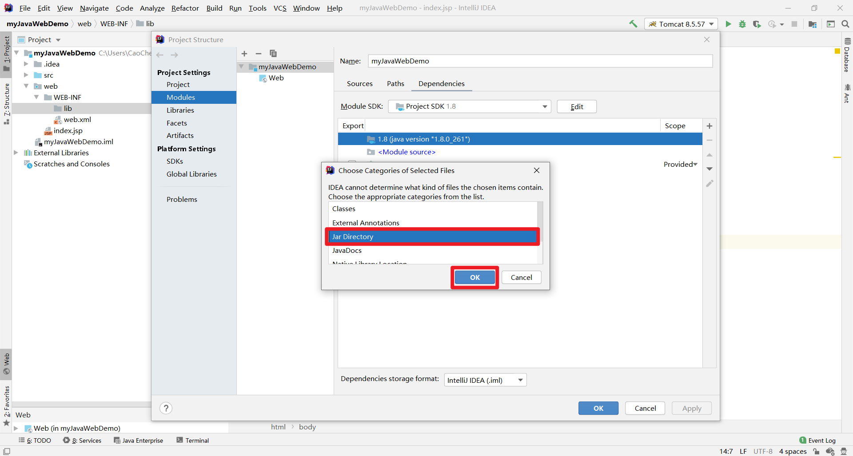The width and height of the screenshot is (853, 456).
Task: Collapse the myJavaWebDemo project tree node
Action: (16, 53)
